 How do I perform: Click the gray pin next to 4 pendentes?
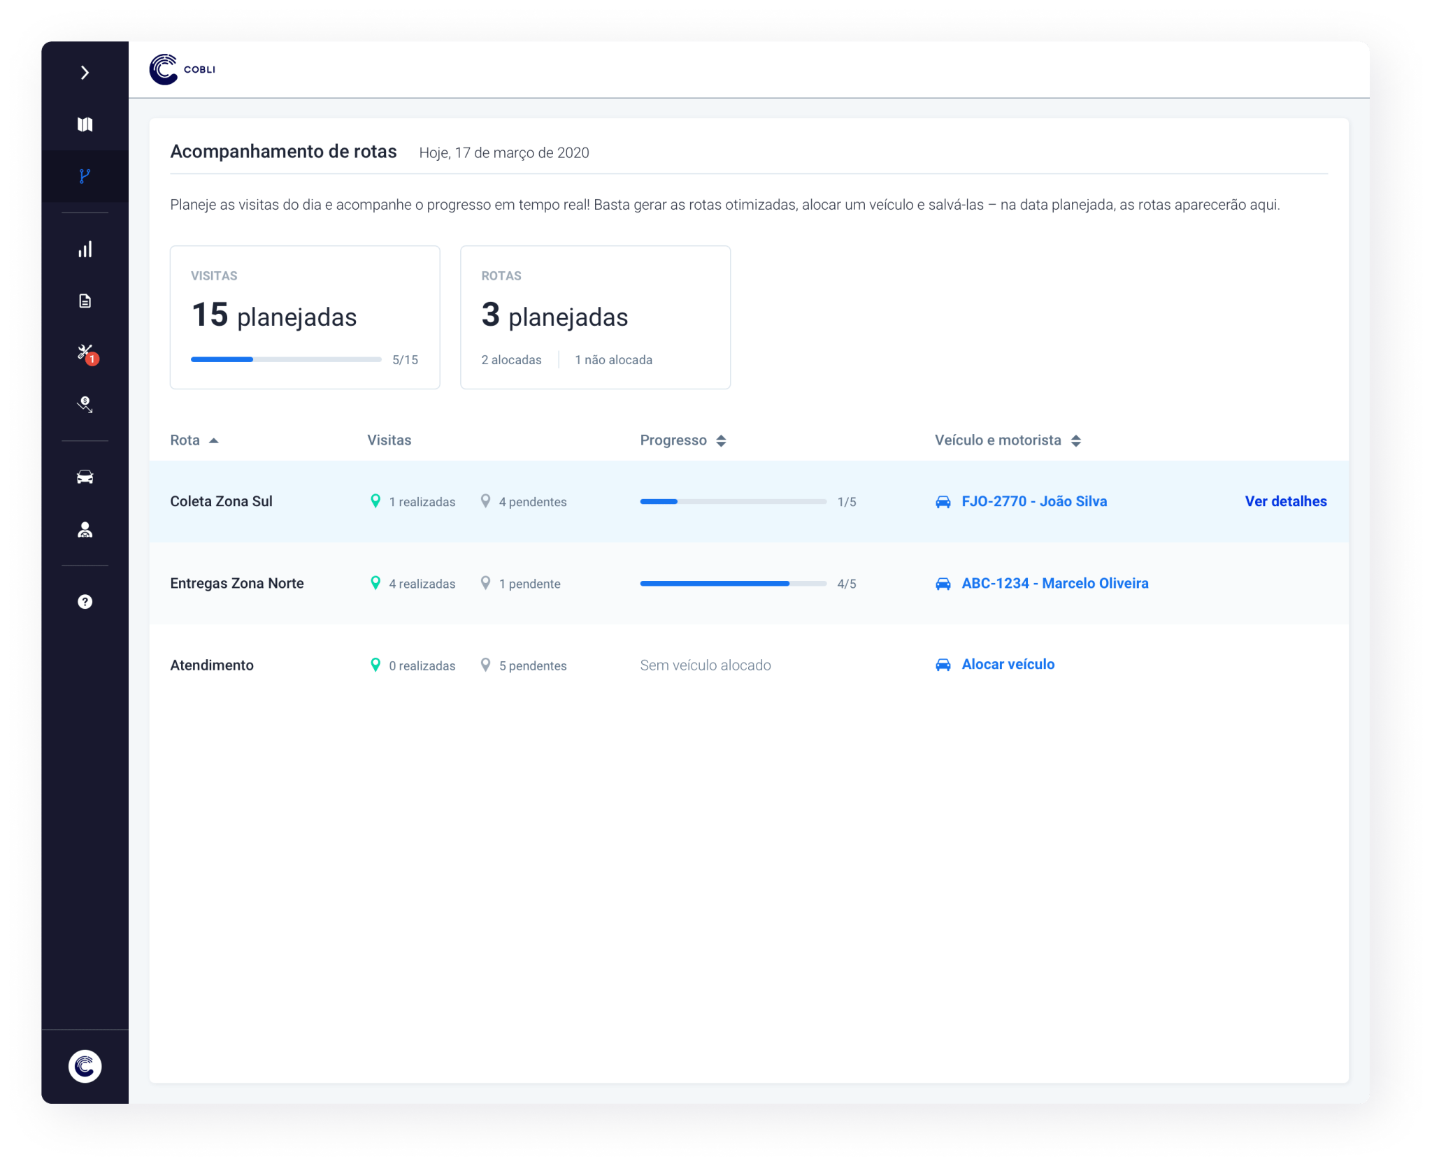485,501
